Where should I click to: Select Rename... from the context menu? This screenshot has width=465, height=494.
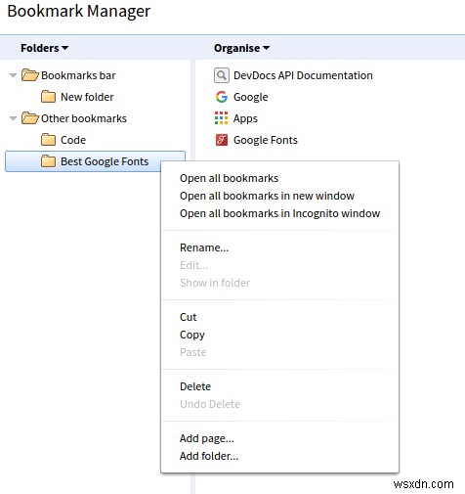click(x=204, y=247)
